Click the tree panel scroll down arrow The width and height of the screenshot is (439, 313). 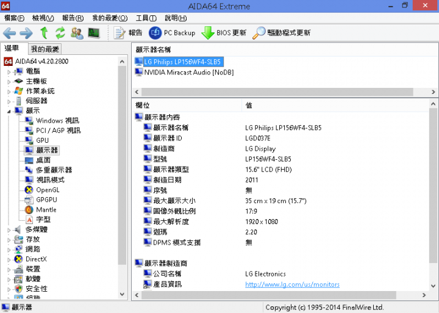(122, 294)
